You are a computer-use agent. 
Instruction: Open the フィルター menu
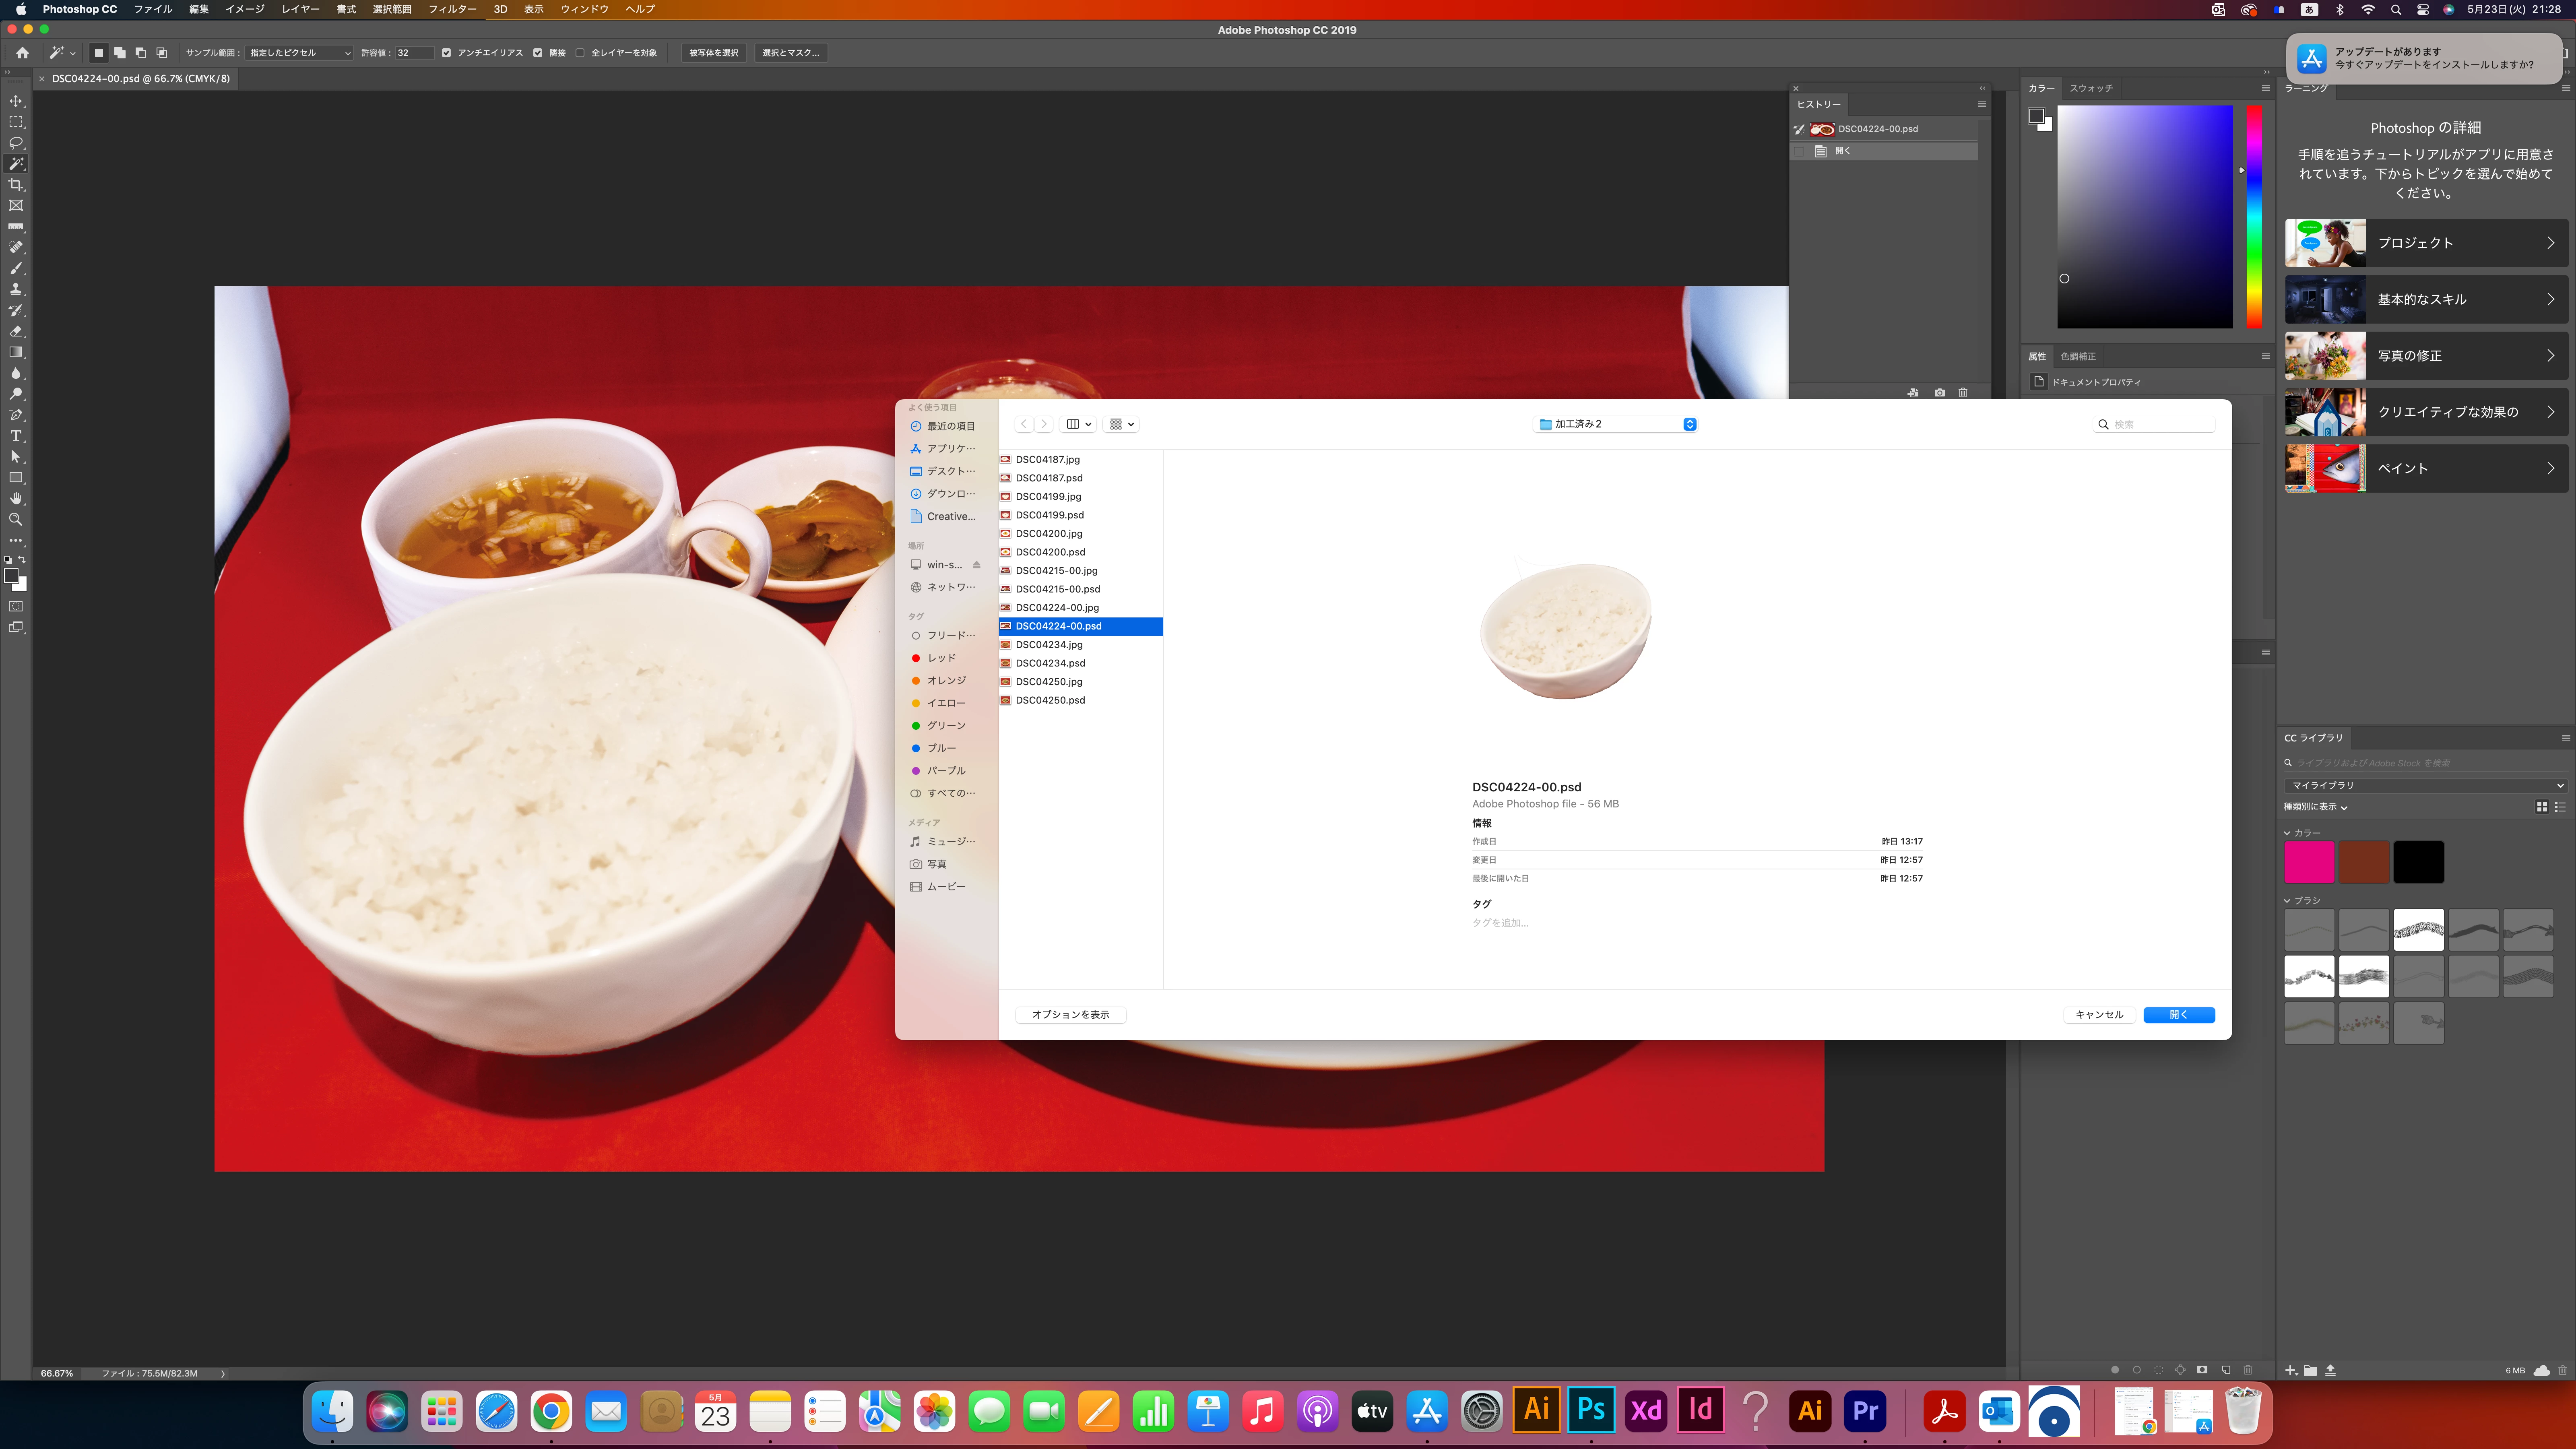tap(452, 9)
